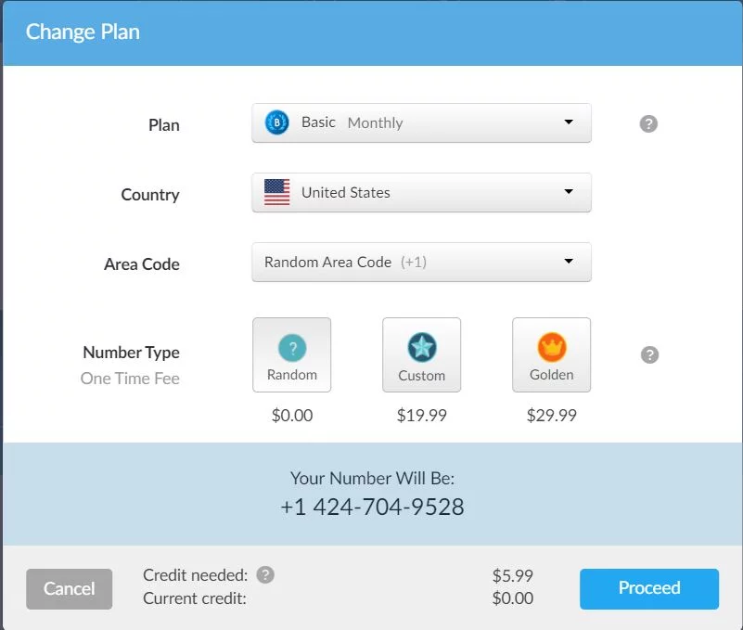Select the Random number type option
This screenshot has height=630, width=743.
pyautogui.click(x=292, y=355)
